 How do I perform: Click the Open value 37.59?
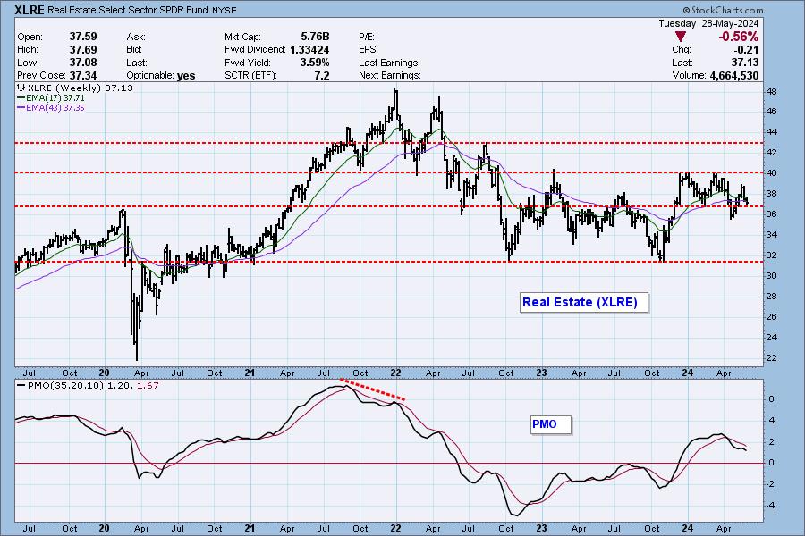(x=83, y=37)
